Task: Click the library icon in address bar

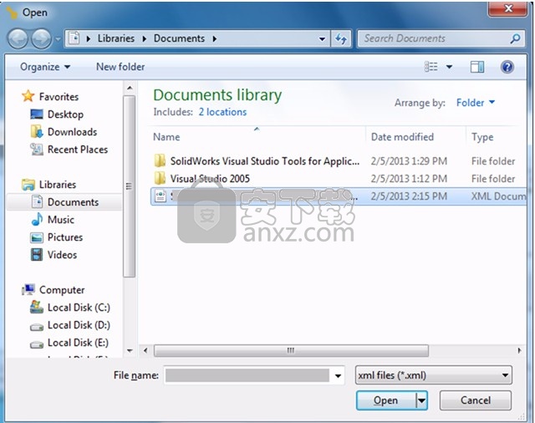Action: [74, 38]
